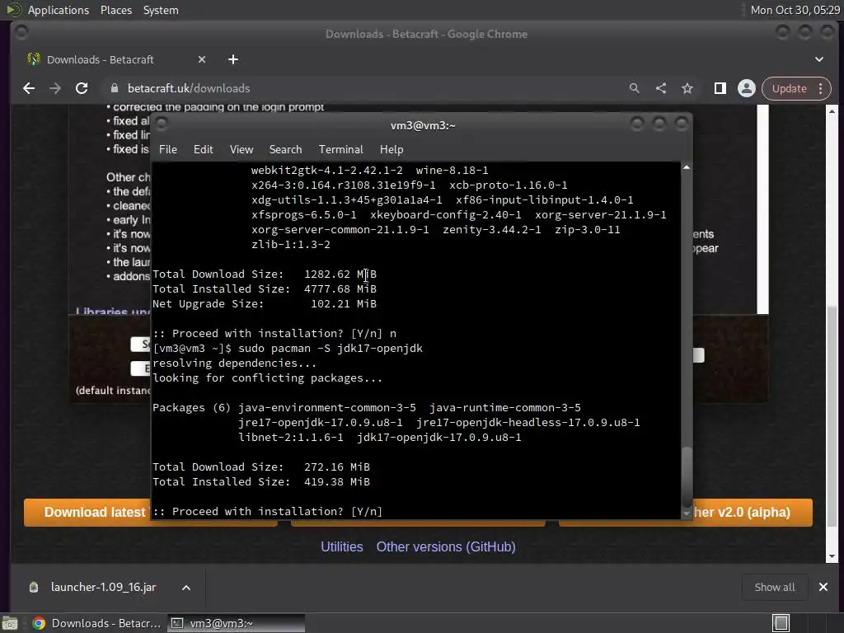Close the Chrome downloads bar
844x633 pixels.
[x=823, y=587]
